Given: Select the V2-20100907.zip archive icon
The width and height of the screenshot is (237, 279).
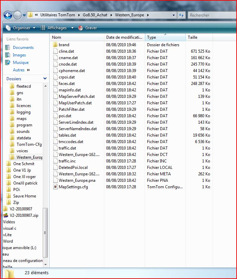Looking at the screenshot, I should (x=6, y=215).
